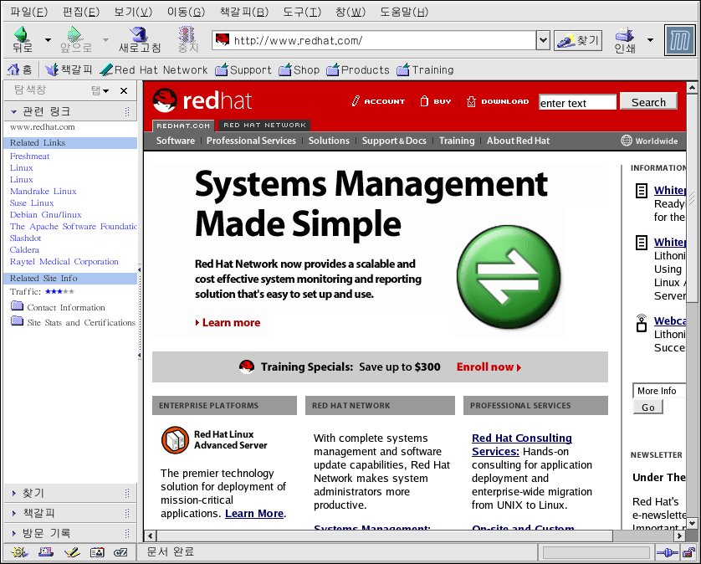The width and height of the screenshot is (701, 564).
Task: Click the Mozilla throbber logo icon
Action: click(x=680, y=39)
